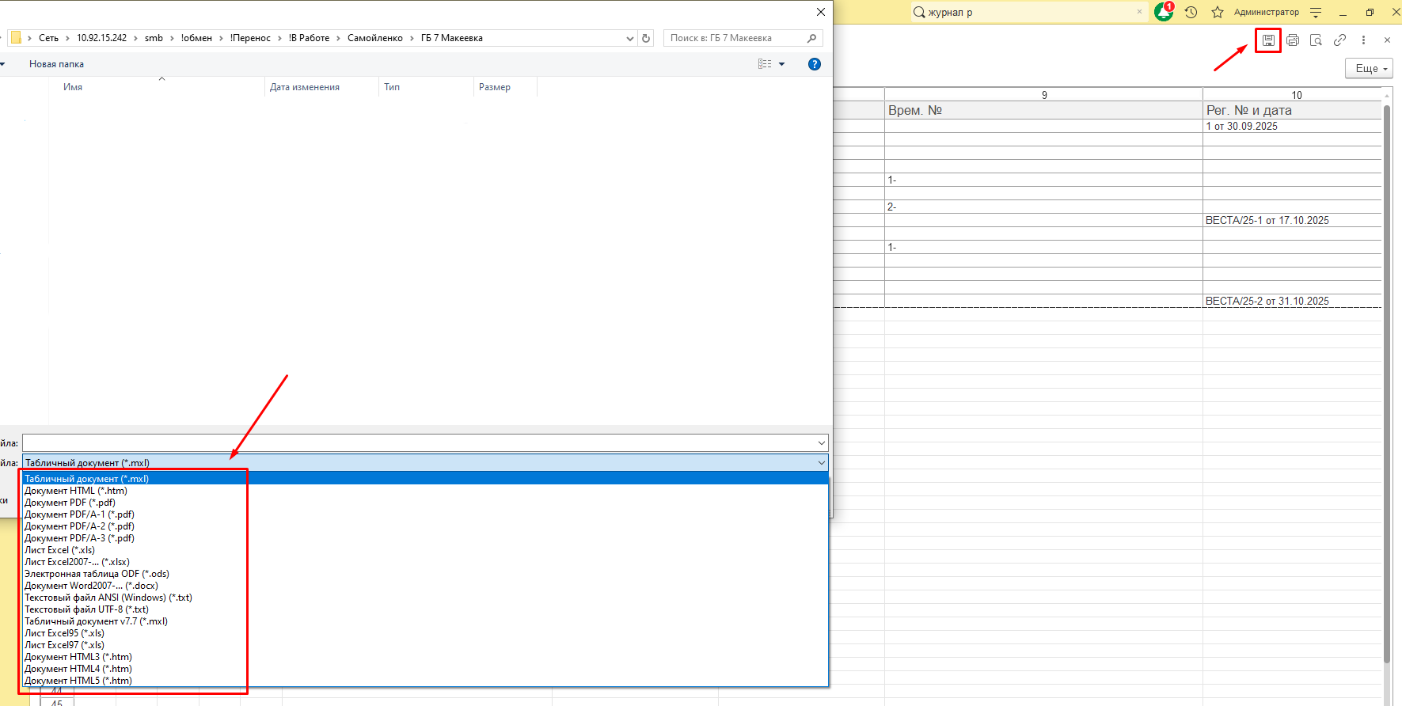
Task: Expand the chevron after 'Самойленко' in the path
Action: click(412, 38)
